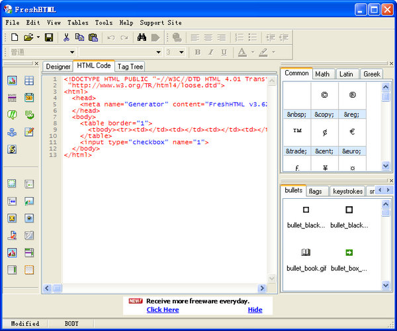The height and width of the screenshot is (331, 397).
Task: Click the BR line break icon
Action: coord(29,115)
